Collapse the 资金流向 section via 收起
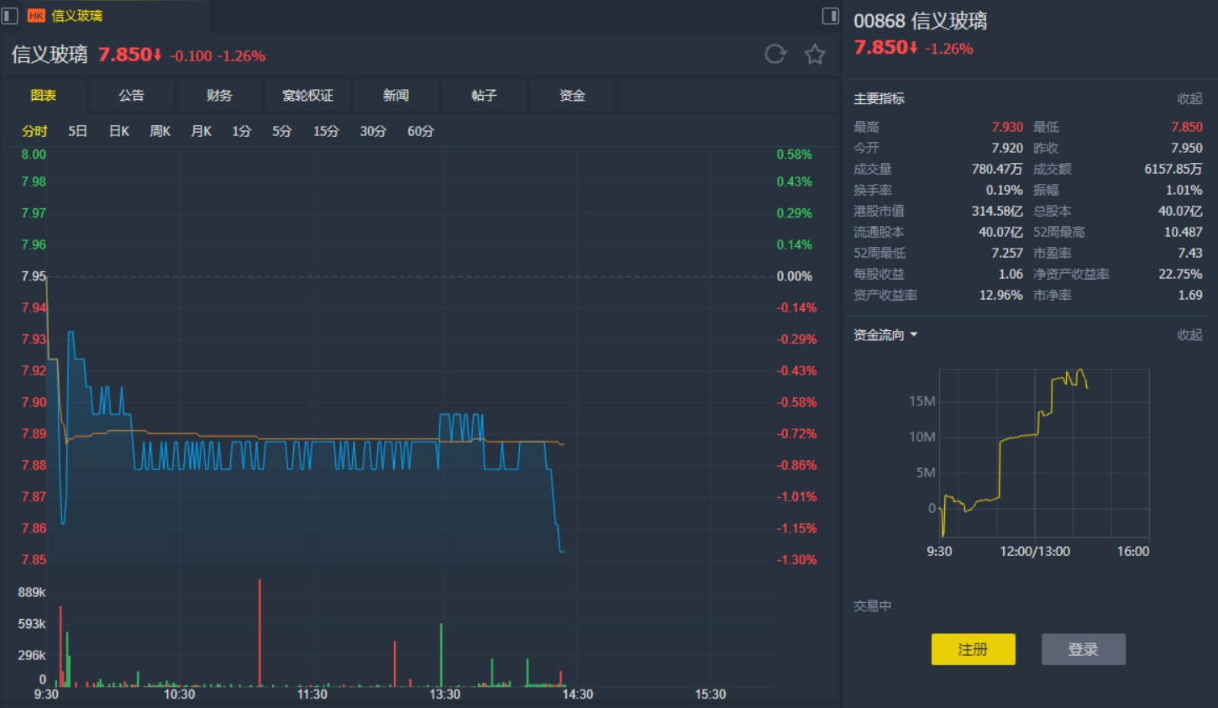 (1189, 334)
